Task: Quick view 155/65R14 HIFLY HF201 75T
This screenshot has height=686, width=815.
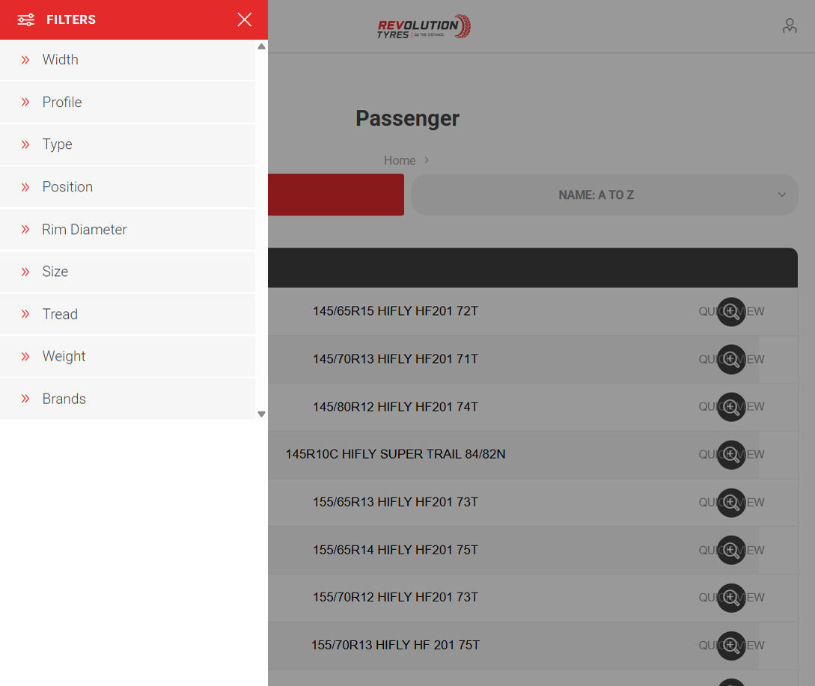Action: [731, 551]
